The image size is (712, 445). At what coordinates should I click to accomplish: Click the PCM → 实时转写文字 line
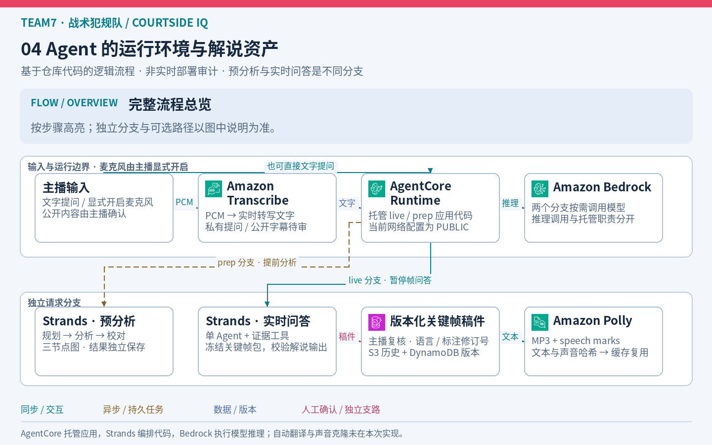250,216
